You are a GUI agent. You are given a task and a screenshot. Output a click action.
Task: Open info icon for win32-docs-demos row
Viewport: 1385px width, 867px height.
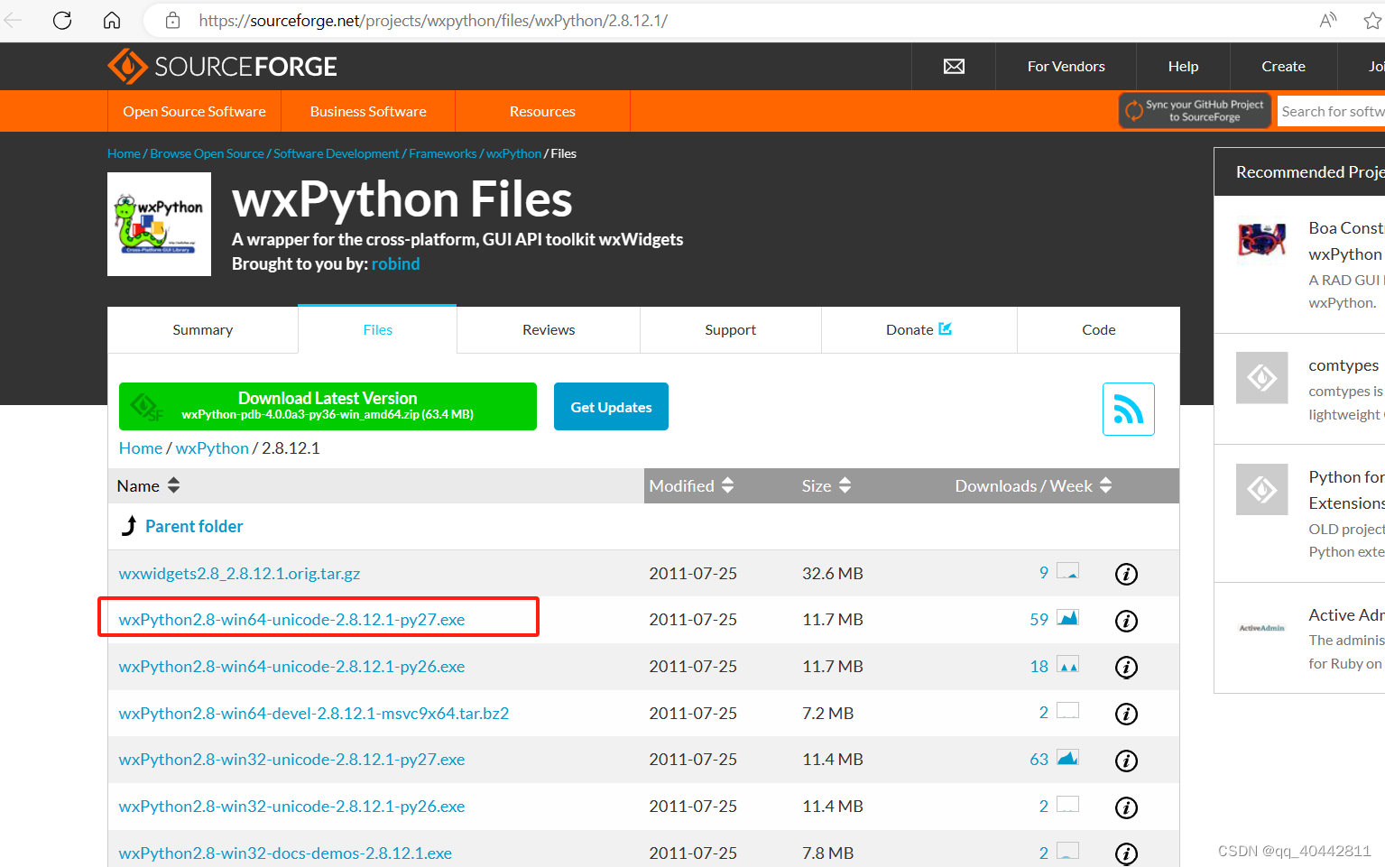point(1126,853)
